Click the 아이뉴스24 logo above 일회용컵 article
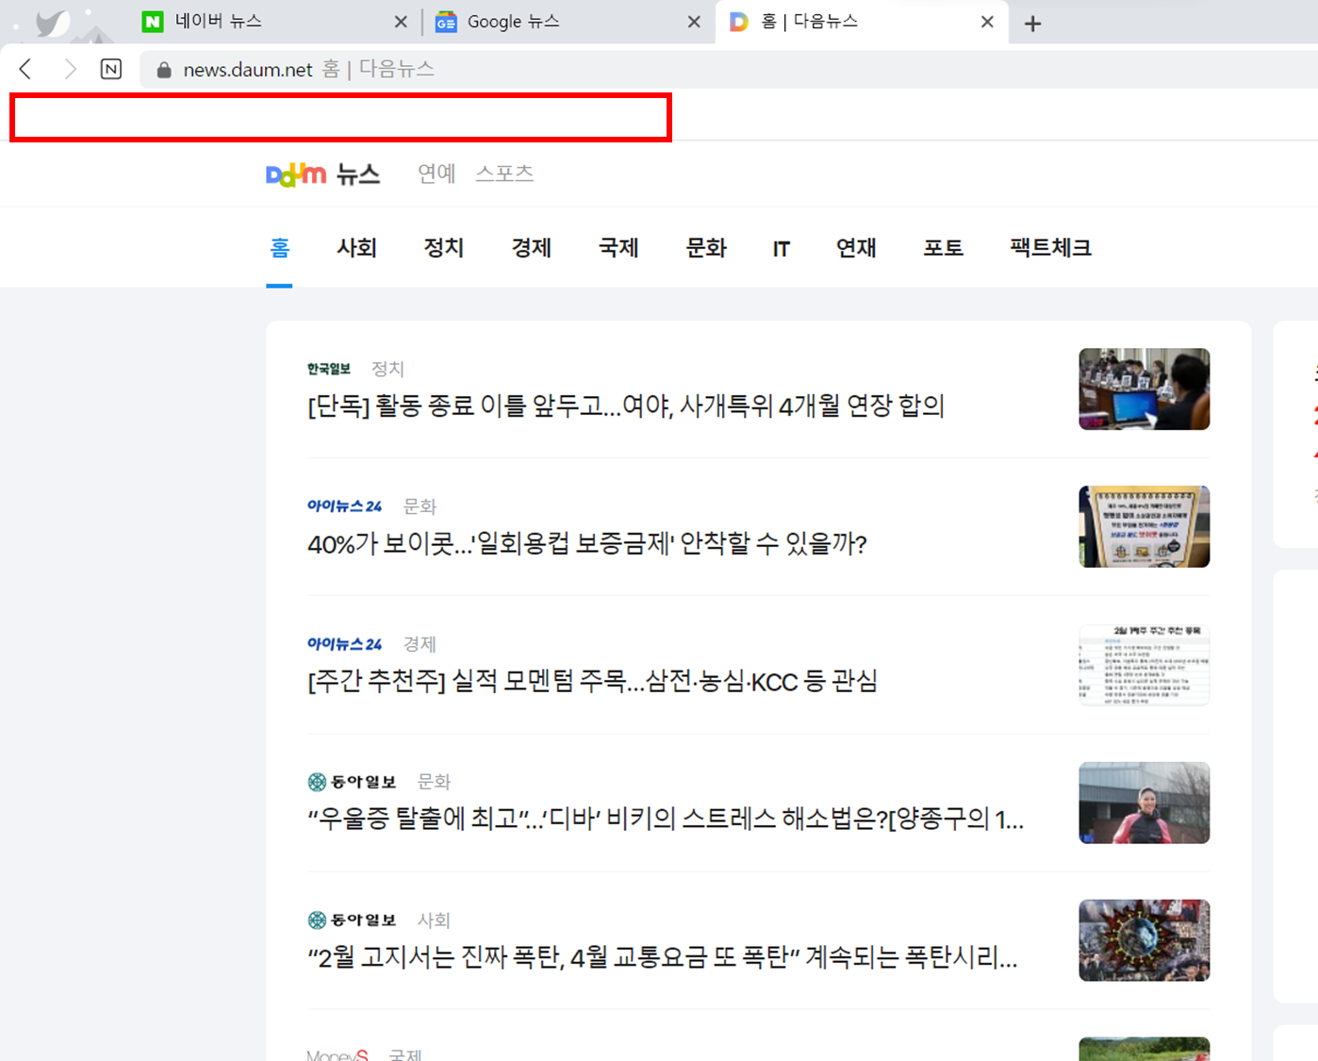1318x1061 pixels. pyautogui.click(x=344, y=506)
